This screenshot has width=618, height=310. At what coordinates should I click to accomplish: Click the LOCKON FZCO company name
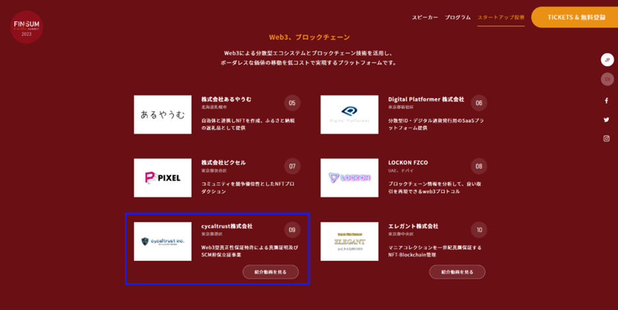[408, 163]
